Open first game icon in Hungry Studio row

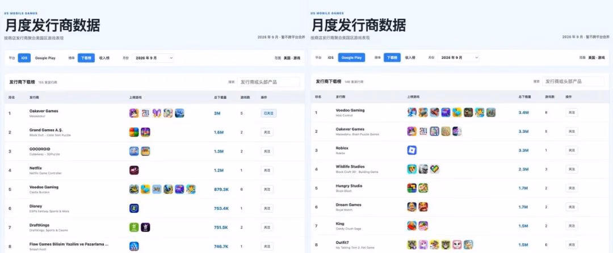point(412,188)
